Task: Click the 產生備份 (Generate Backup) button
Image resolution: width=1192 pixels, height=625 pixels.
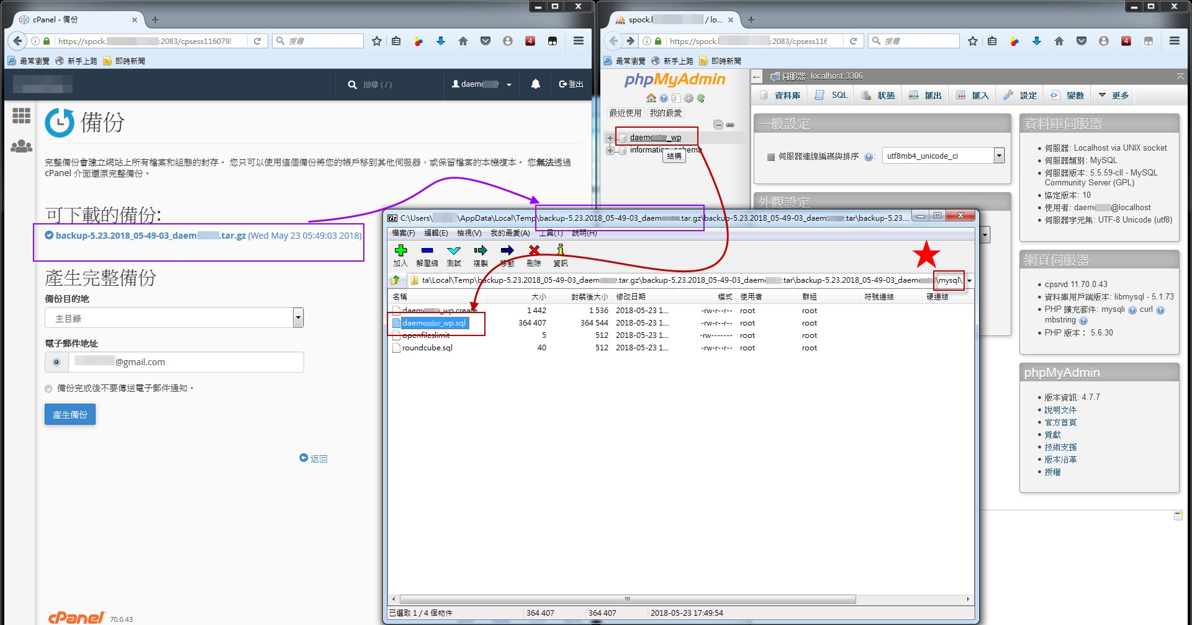Action: 70,414
